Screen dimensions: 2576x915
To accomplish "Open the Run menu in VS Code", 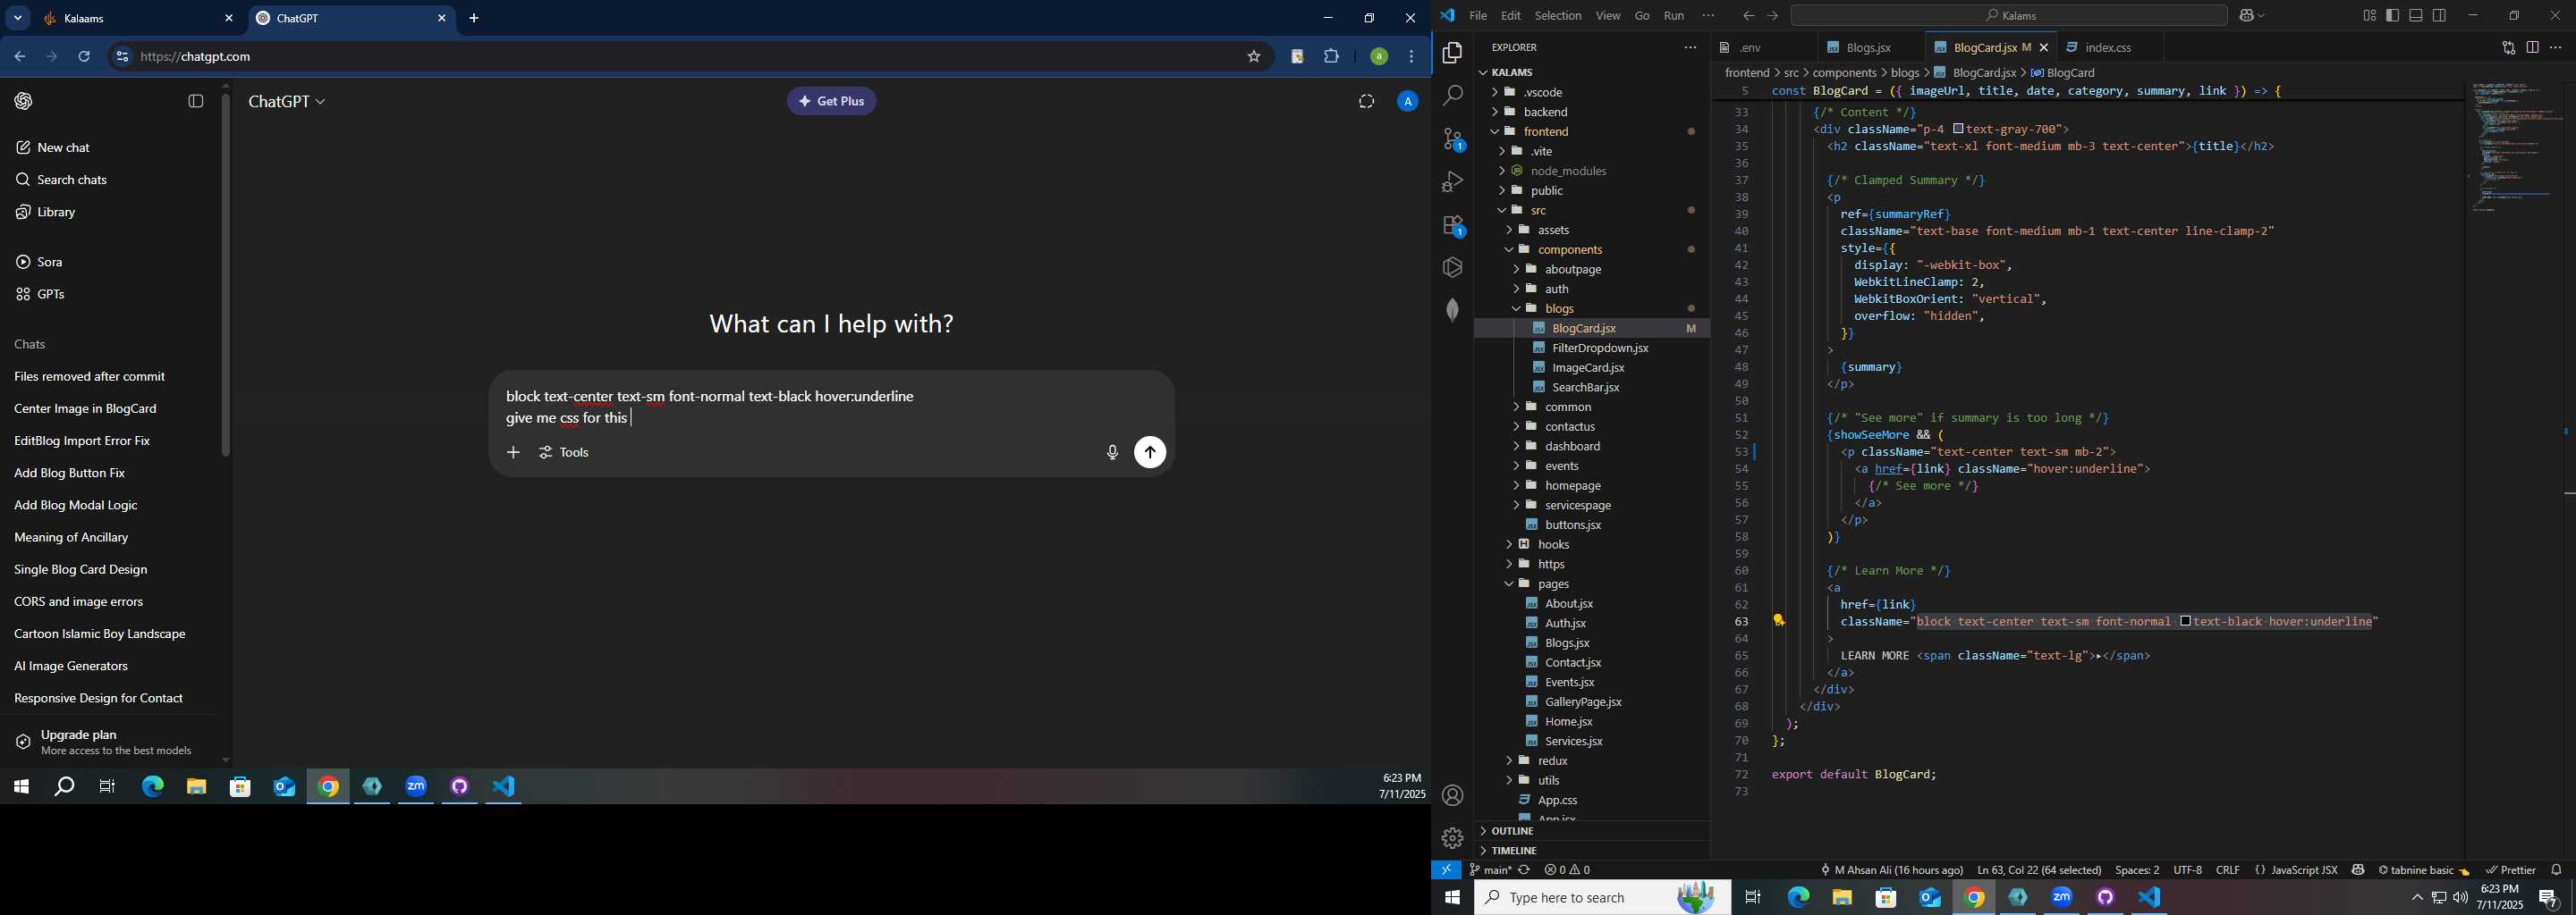I will [1673, 15].
